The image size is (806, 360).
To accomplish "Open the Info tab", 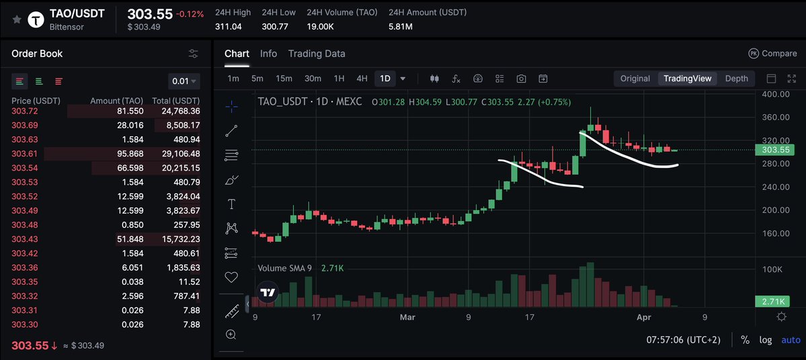I will pyautogui.click(x=268, y=54).
